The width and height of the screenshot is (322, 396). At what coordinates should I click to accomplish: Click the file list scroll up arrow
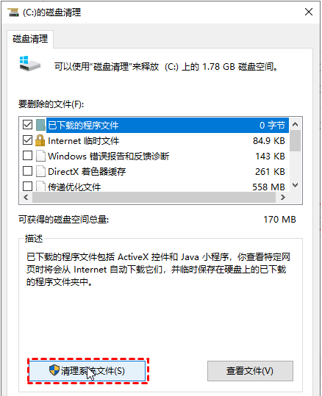(295, 124)
